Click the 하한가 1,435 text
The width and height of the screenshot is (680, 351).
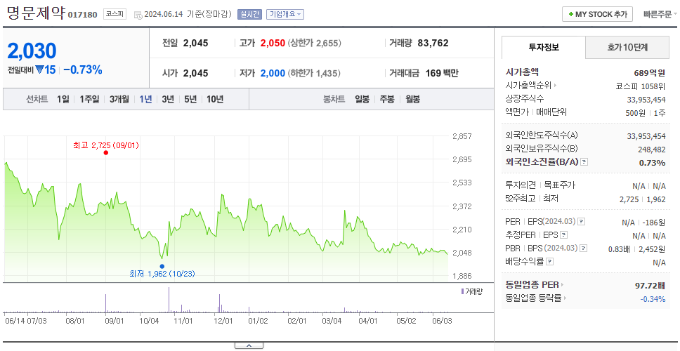point(315,73)
